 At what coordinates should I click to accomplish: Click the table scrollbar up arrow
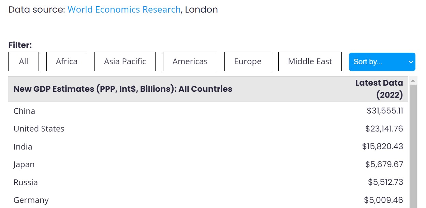pyautogui.click(x=413, y=81)
